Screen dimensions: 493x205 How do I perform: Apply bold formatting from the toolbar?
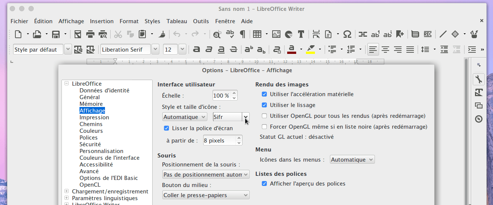point(196,49)
